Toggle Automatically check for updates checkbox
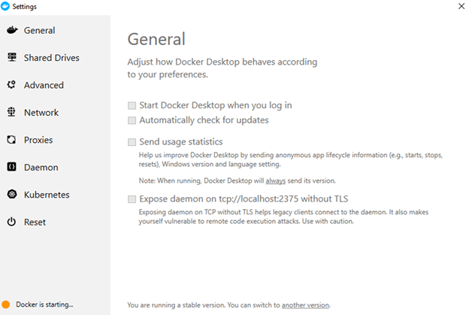 pyautogui.click(x=132, y=120)
